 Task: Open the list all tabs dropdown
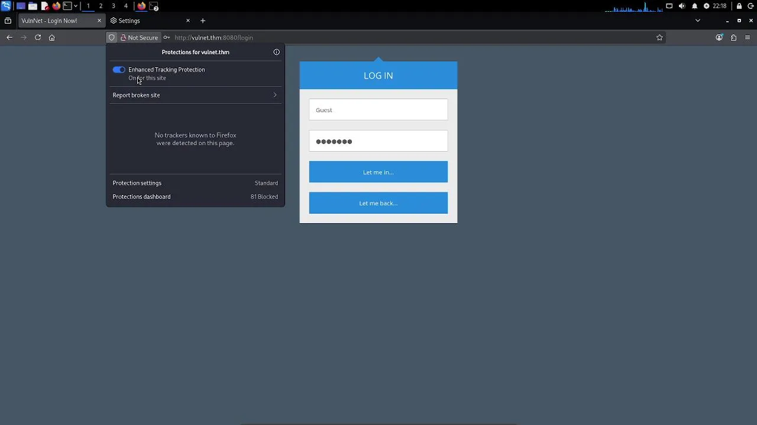(698, 21)
